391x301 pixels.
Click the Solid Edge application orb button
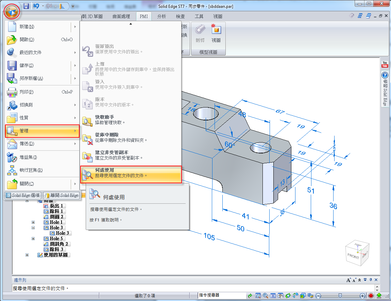point(12,12)
